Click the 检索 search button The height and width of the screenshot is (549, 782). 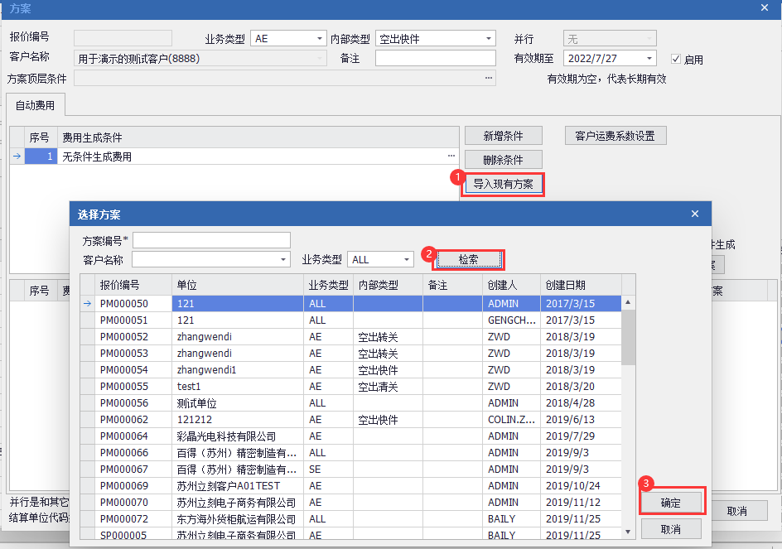[469, 259]
